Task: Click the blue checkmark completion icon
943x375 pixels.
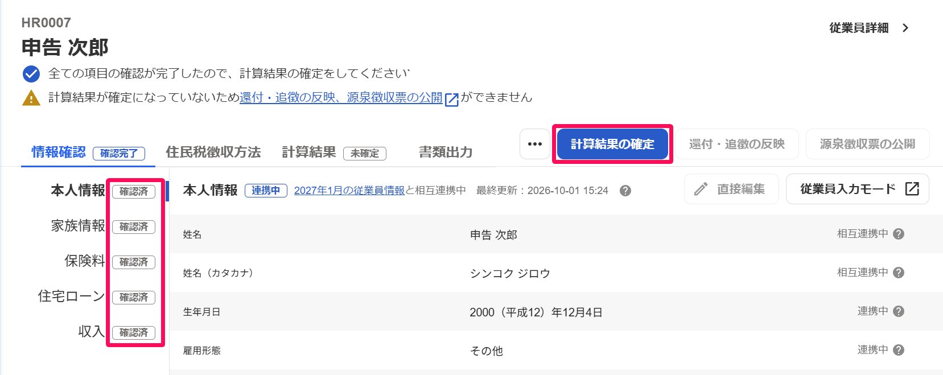Action: [31, 74]
